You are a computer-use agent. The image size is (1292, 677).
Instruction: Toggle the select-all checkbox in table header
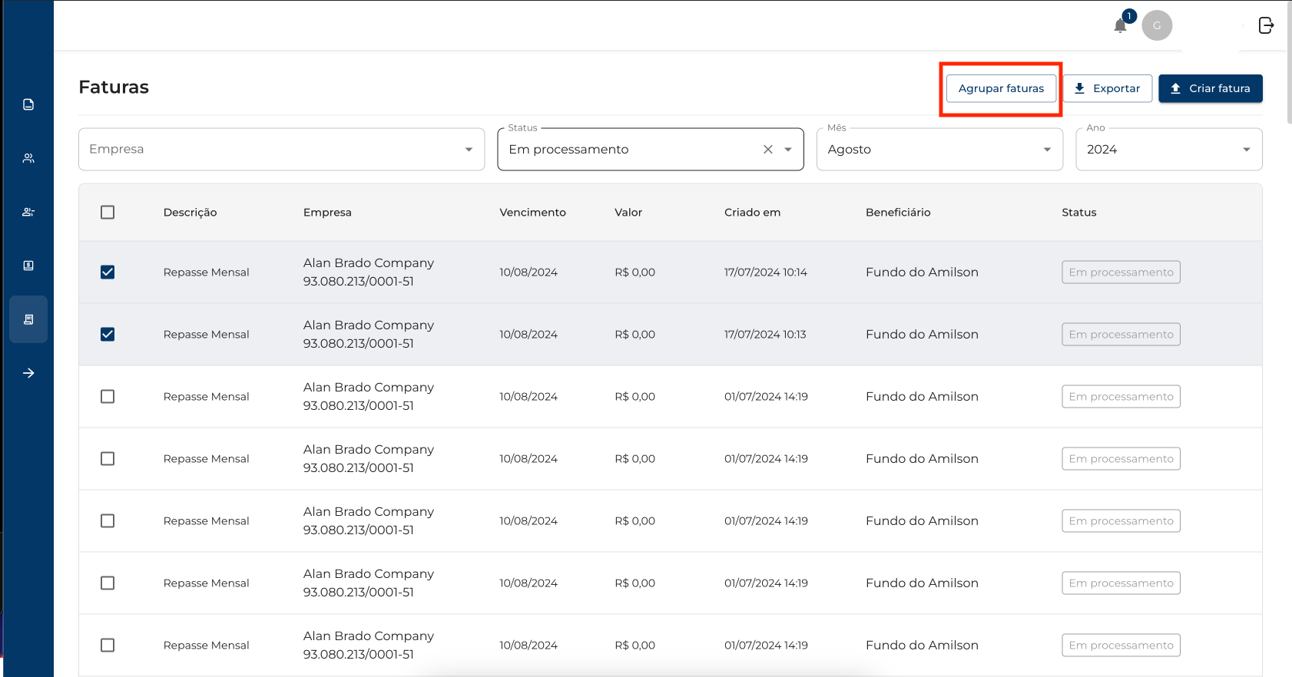(x=108, y=213)
